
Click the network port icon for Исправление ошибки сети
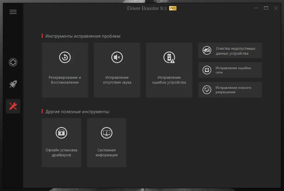(x=207, y=70)
